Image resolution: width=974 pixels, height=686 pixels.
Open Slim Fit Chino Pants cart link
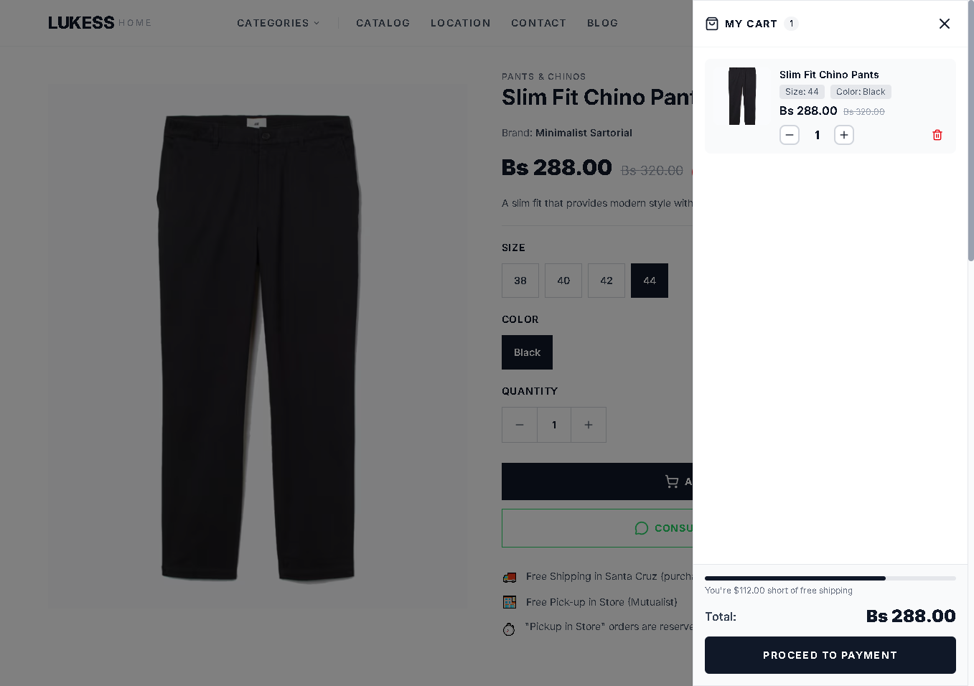829,75
